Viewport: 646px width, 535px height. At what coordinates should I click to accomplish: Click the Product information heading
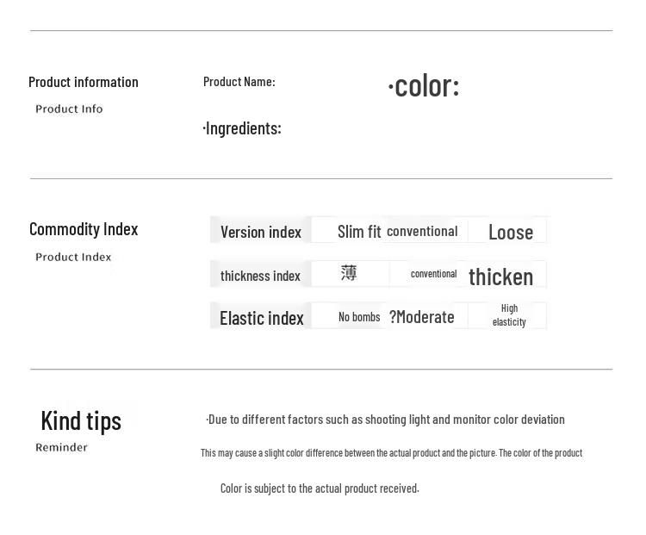pos(84,82)
